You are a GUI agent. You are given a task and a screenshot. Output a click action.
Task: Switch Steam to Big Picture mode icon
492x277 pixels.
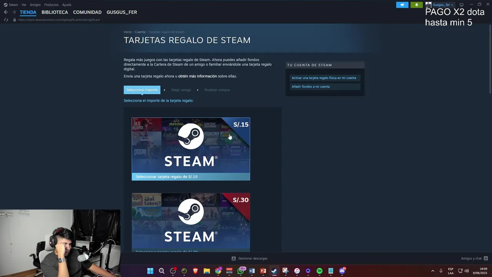point(462,5)
